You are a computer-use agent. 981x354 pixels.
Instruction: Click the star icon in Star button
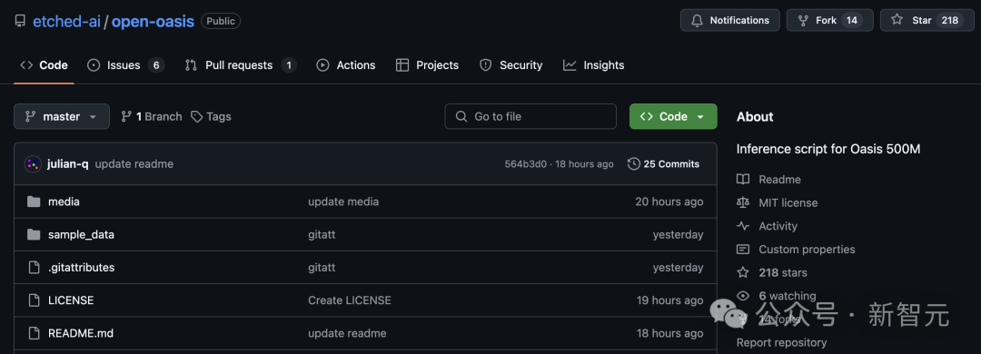coord(897,20)
